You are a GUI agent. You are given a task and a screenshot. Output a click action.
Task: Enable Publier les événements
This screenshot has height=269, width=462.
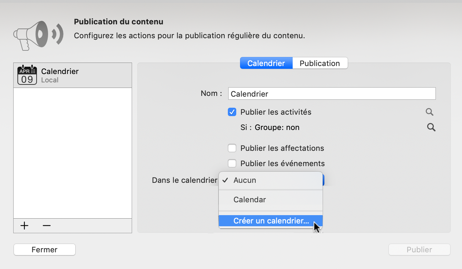(x=232, y=163)
